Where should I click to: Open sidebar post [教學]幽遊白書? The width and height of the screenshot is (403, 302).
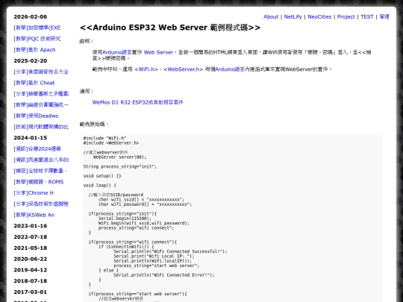pos(41,105)
